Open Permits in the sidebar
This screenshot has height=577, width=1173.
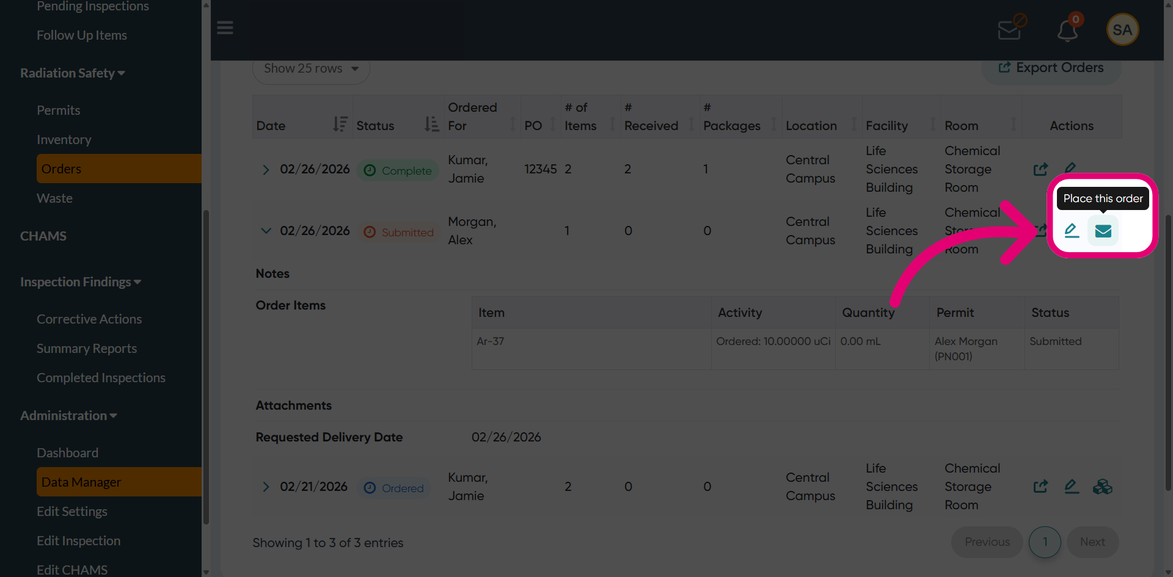(59, 111)
